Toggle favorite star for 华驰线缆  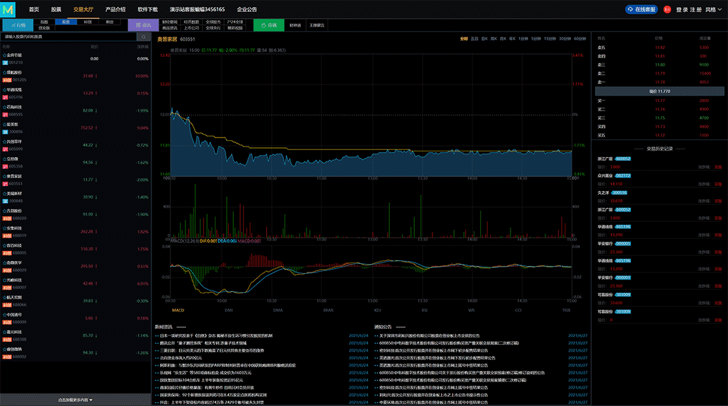[5, 90]
